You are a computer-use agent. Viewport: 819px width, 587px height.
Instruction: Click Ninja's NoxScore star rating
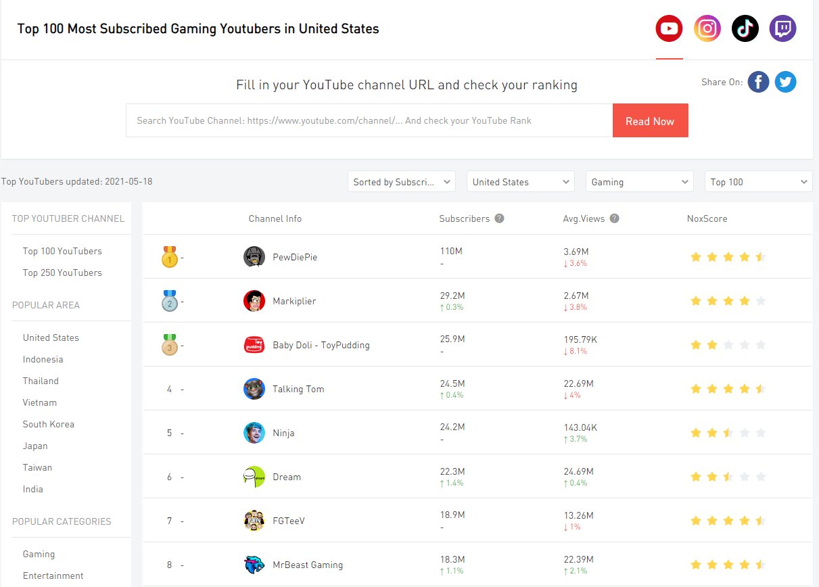pyautogui.click(x=728, y=433)
